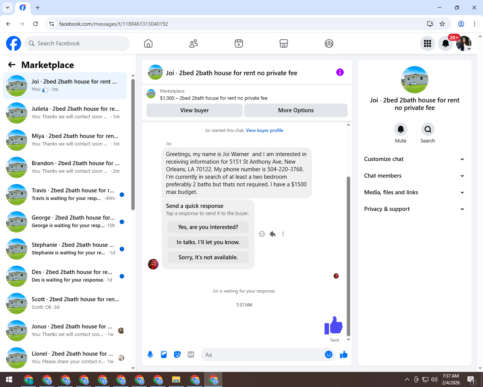Record a voice clip with the microphone icon
Image resolution: width=483 pixels, height=387 pixels.
coord(150,354)
